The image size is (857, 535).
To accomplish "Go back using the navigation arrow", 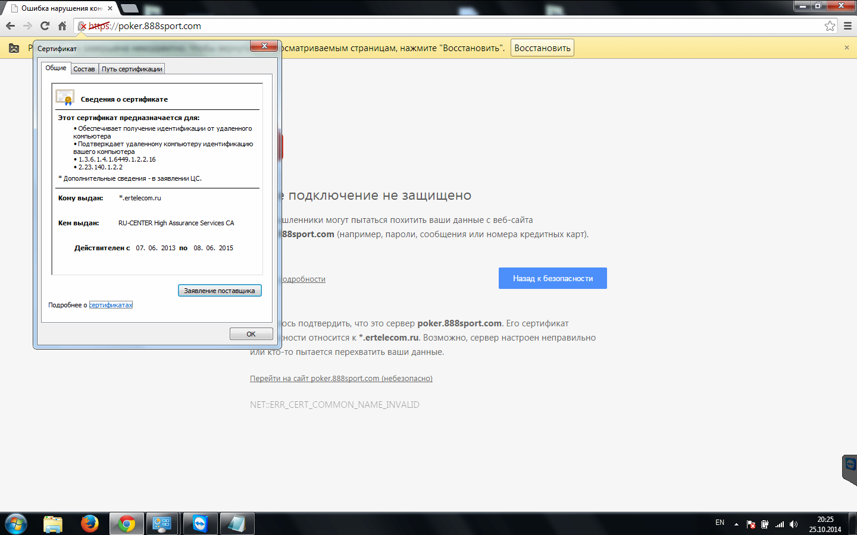I will [x=10, y=26].
